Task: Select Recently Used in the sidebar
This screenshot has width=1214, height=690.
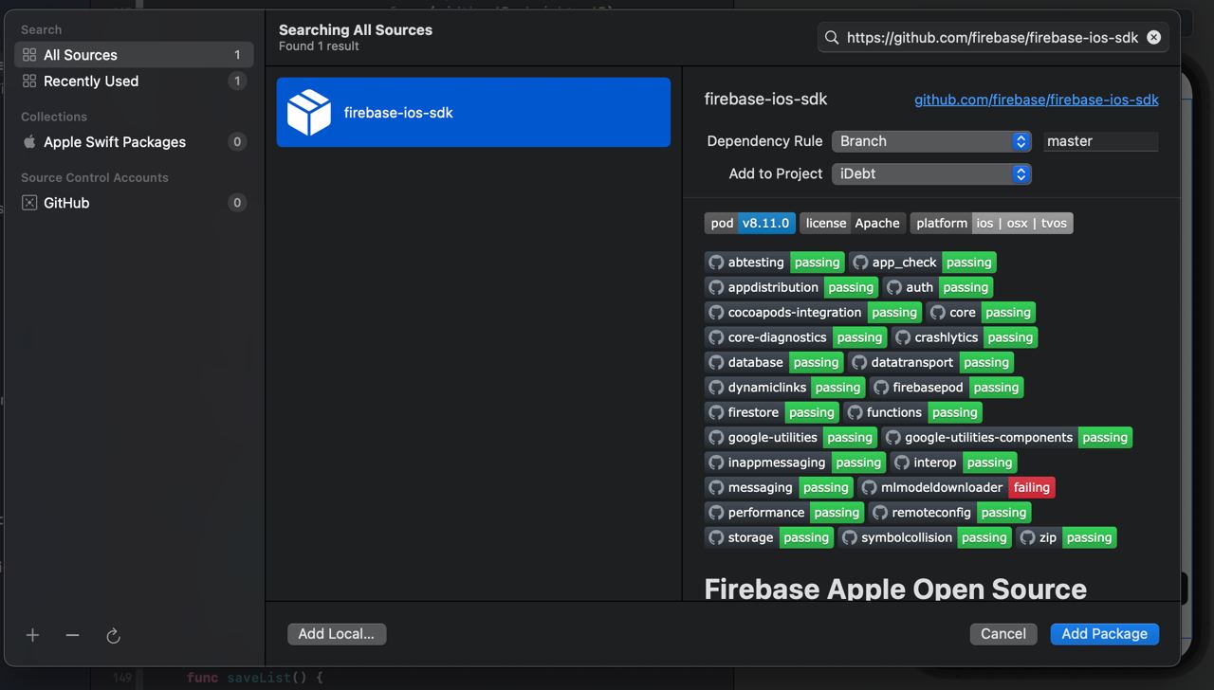Action: [x=134, y=82]
